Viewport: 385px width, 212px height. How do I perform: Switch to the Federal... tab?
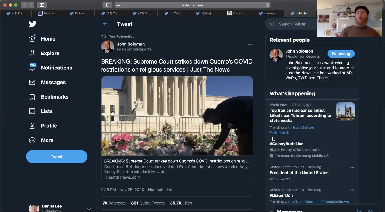click(x=47, y=13)
